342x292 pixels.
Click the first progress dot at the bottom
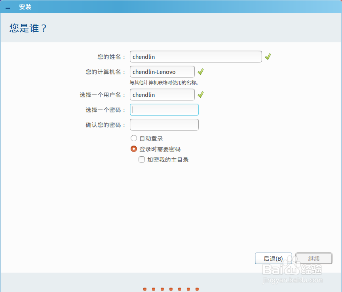(145, 289)
